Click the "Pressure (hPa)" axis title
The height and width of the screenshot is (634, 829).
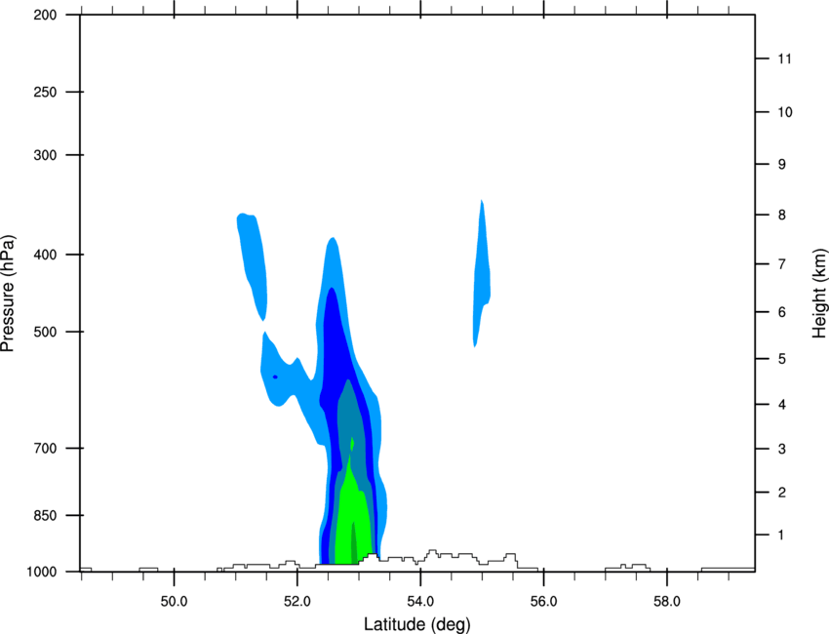point(8,294)
